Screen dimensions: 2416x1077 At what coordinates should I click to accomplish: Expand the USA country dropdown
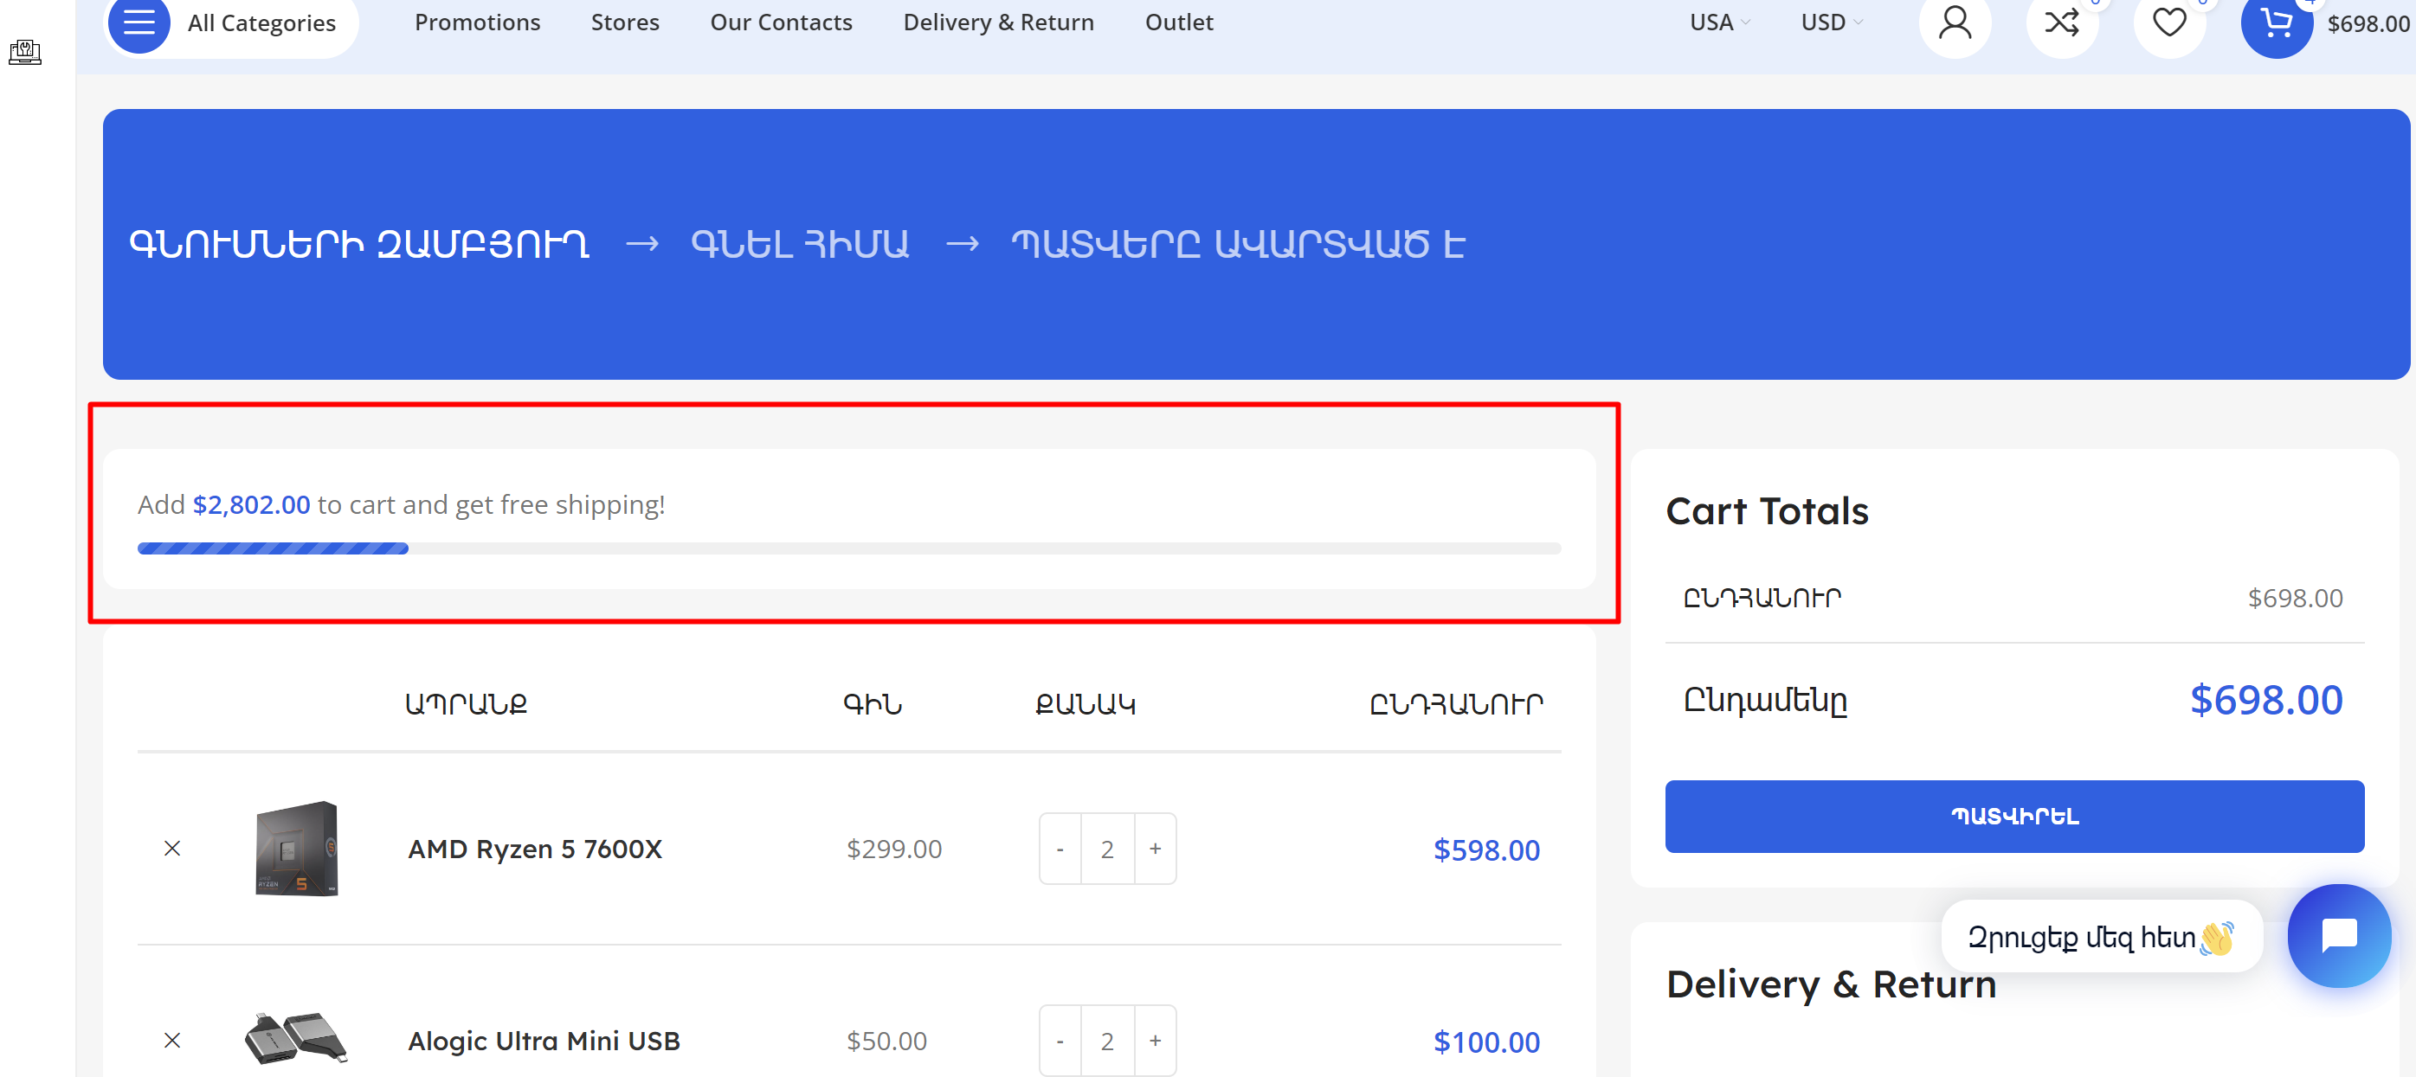pyautogui.click(x=1719, y=22)
